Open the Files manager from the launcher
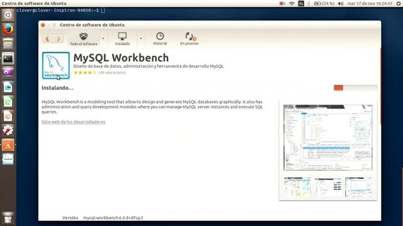 tap(8, 44)
